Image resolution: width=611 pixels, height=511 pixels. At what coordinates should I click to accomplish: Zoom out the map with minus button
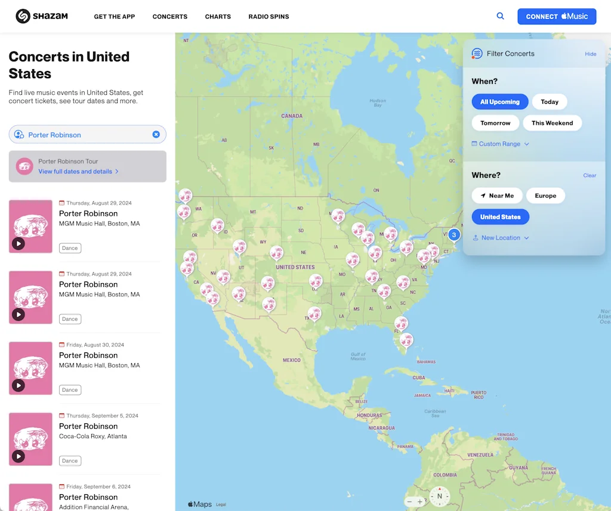[409, 502]
